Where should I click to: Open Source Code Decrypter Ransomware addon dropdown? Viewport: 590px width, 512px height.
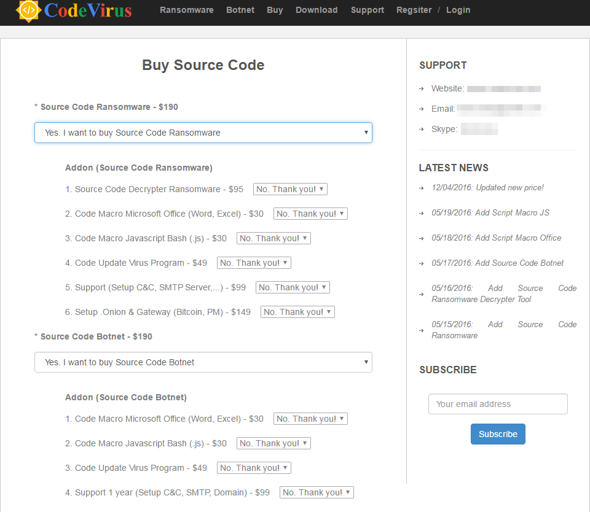290,189
